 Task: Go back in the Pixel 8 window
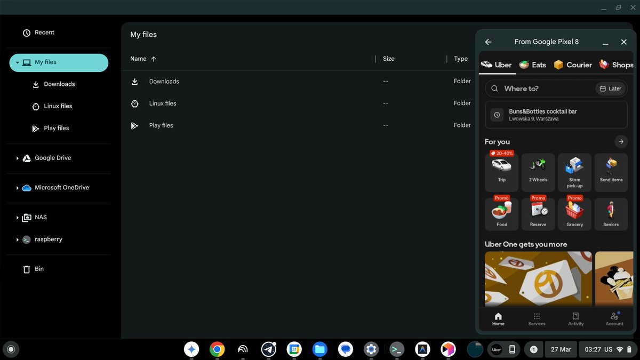coord(488,42)
